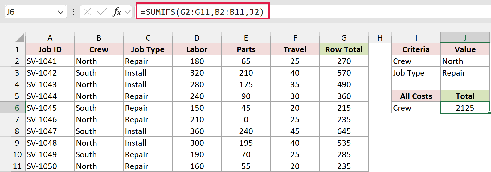Click the Row Total header cell
This screenshot has width=491, height=172.
coord(344,49)
